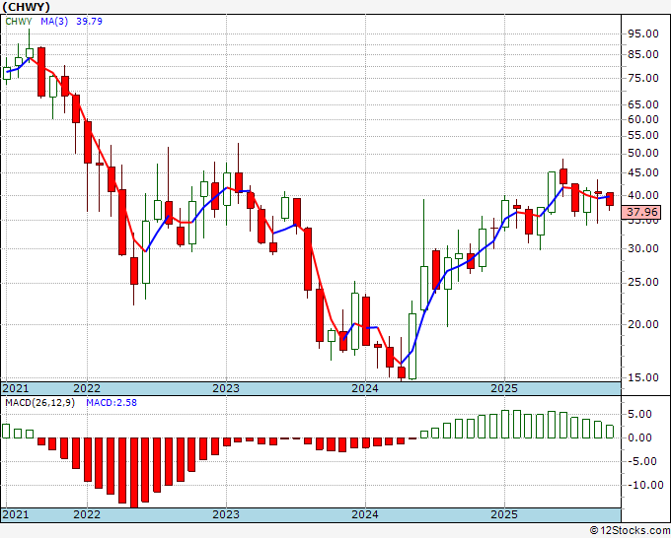Click the 2023 label on price timeline

[226, 388]
